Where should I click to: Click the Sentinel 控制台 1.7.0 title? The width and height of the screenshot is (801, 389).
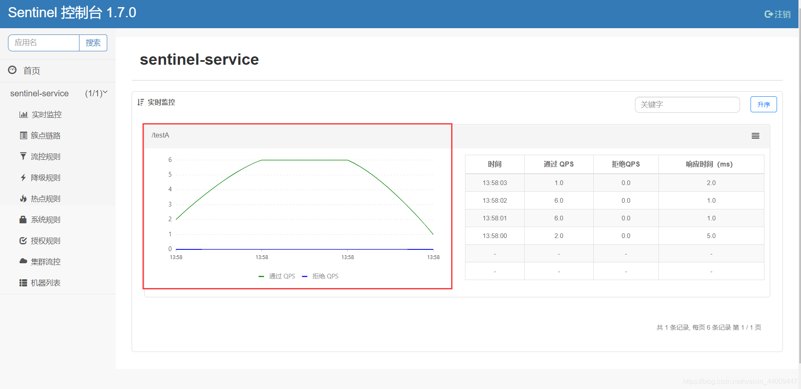point(72,13)
